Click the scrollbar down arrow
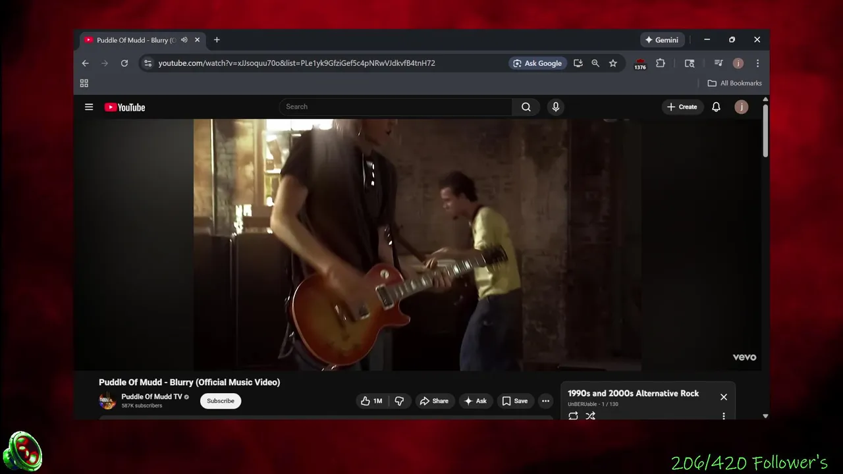The image size is (843, 474). point(765,416)
